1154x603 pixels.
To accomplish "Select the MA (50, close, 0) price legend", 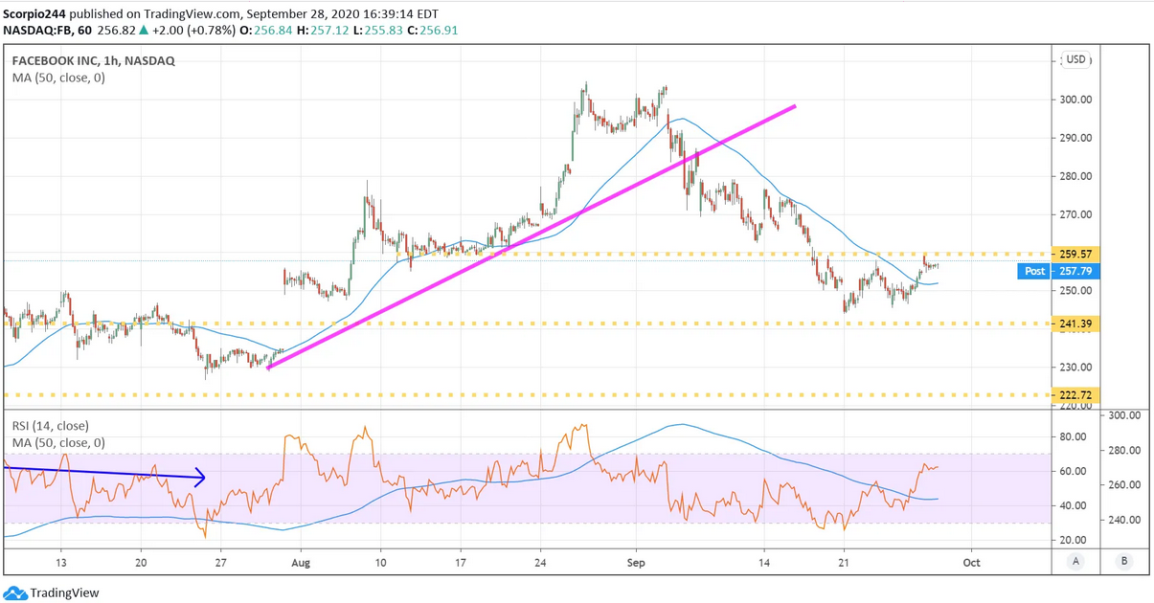I will click(x=58, y=78).
